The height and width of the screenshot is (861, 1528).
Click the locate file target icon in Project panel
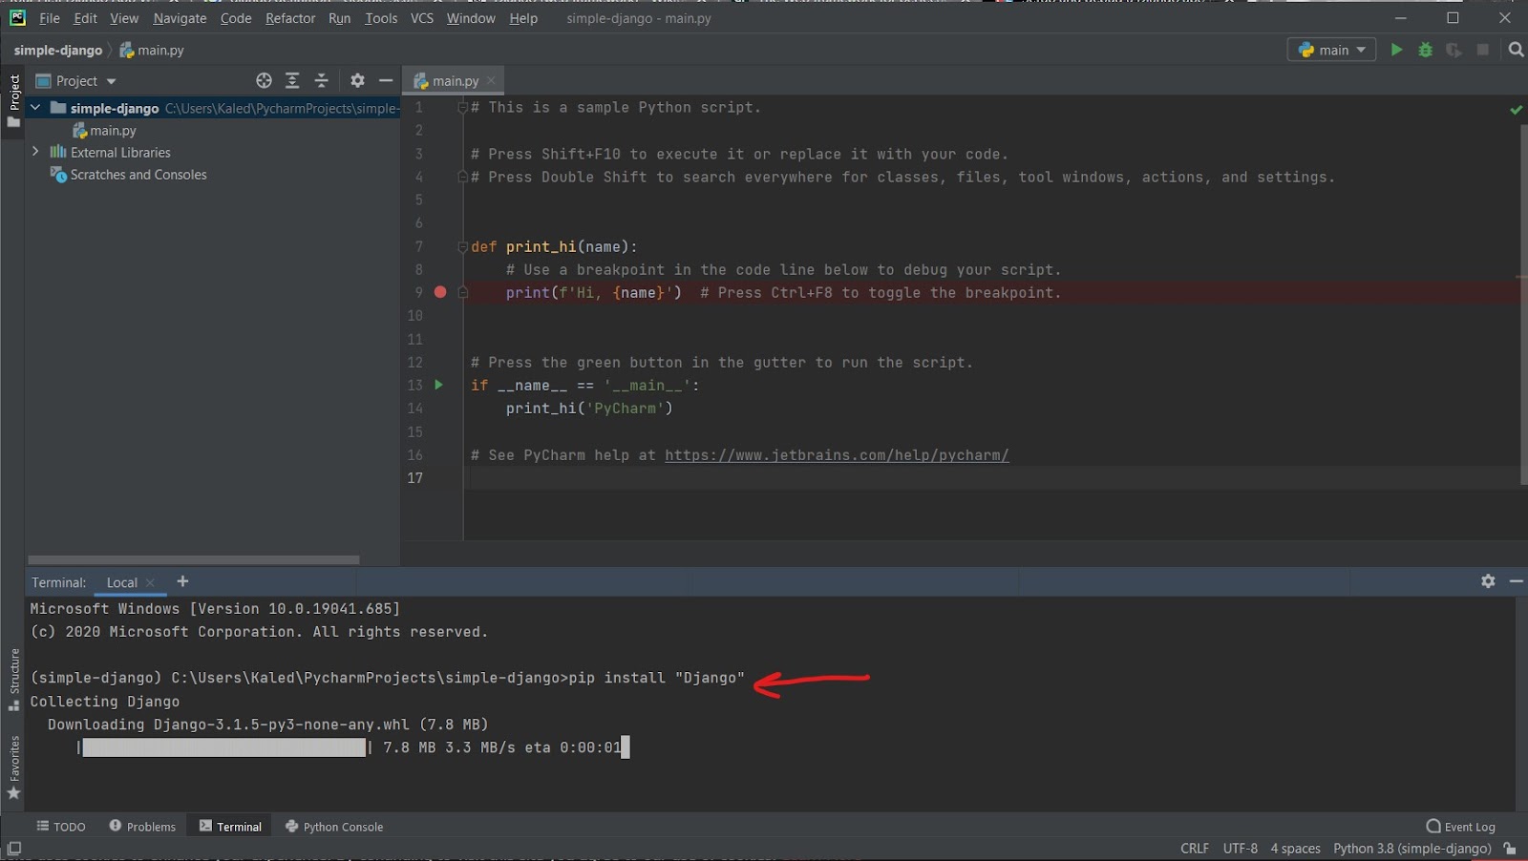coord(264,81)
